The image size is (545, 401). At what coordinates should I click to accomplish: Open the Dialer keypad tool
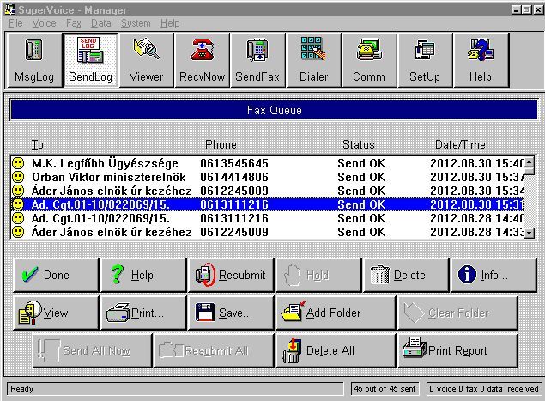point(313,60)
